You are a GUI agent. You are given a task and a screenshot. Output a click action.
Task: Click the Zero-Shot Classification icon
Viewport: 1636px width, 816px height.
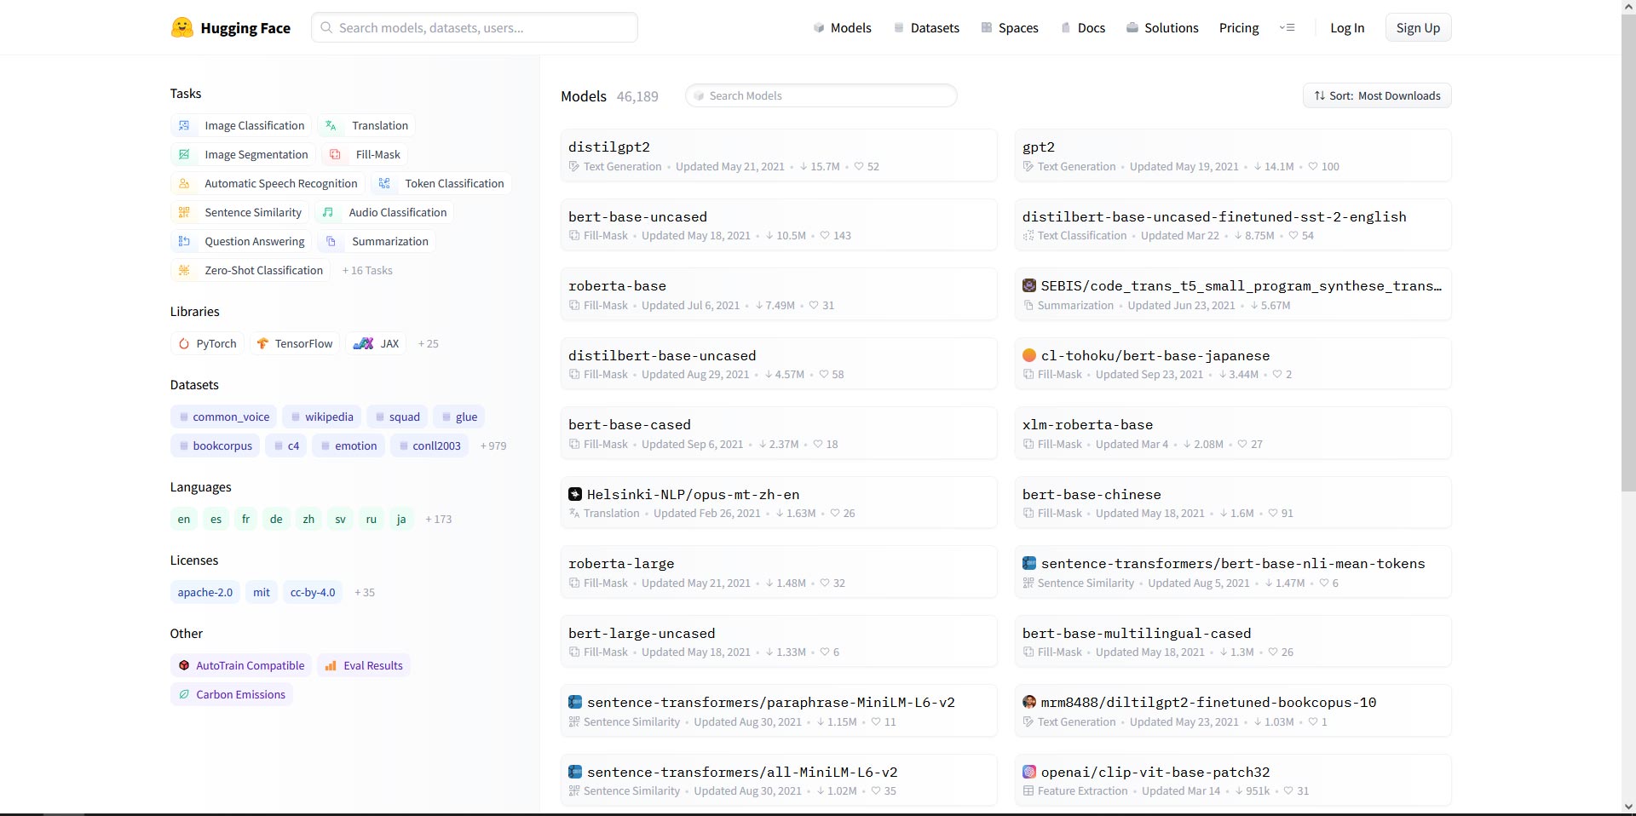tap(184, 270)
